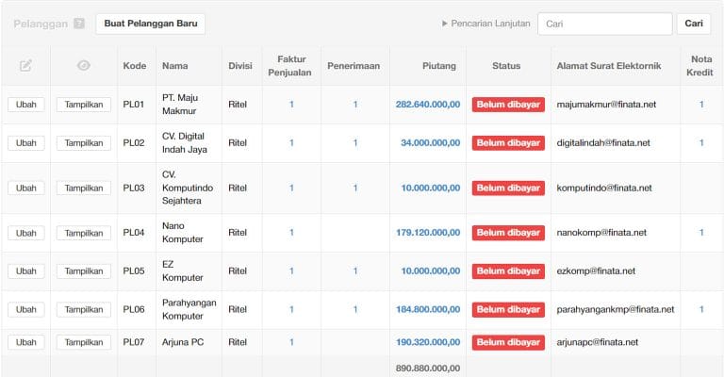This screenshot has width=724, height=377.
Task: Click email komputindo@finata.net
Action: click(x=604, y=188)
